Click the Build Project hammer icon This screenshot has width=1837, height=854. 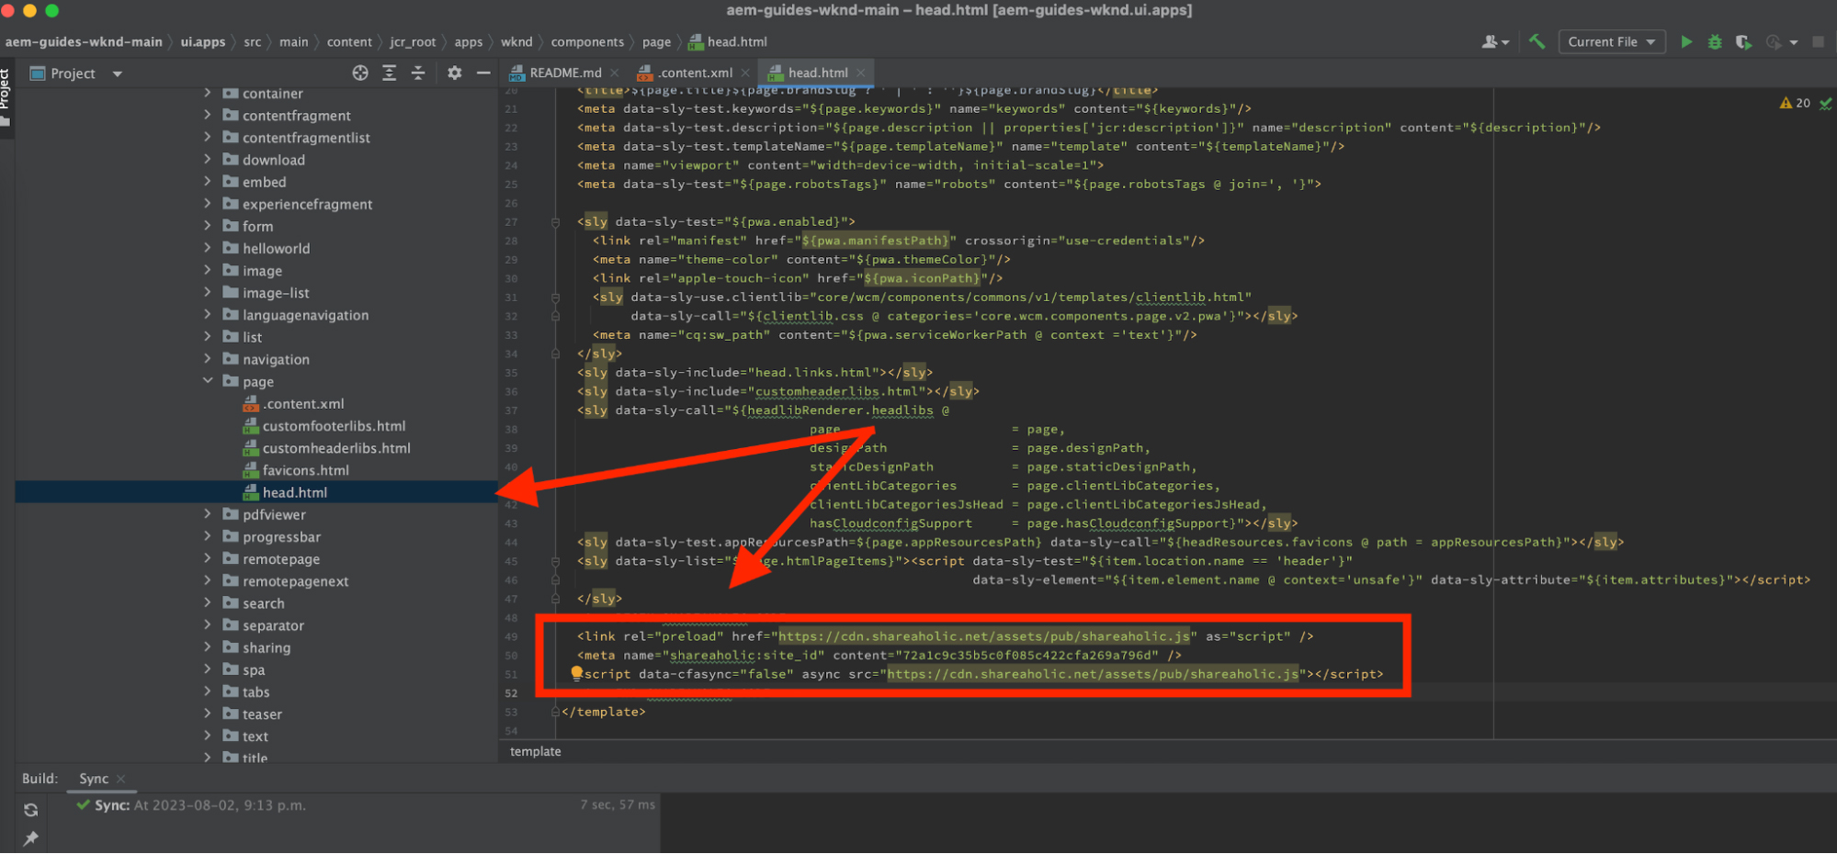pos(1537,41)
